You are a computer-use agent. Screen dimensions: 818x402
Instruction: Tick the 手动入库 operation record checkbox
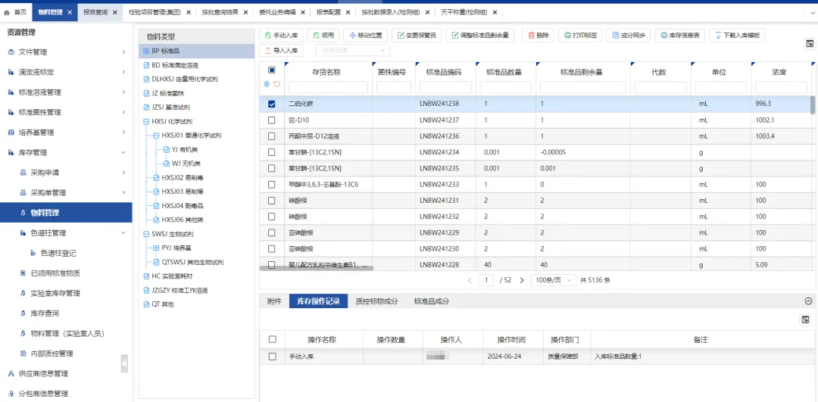272,356
